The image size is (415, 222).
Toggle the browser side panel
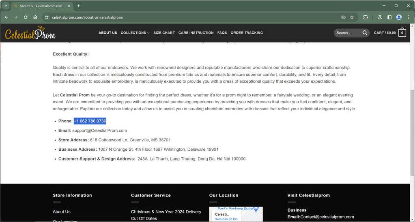pyautogui.click(x=389, y=17)
